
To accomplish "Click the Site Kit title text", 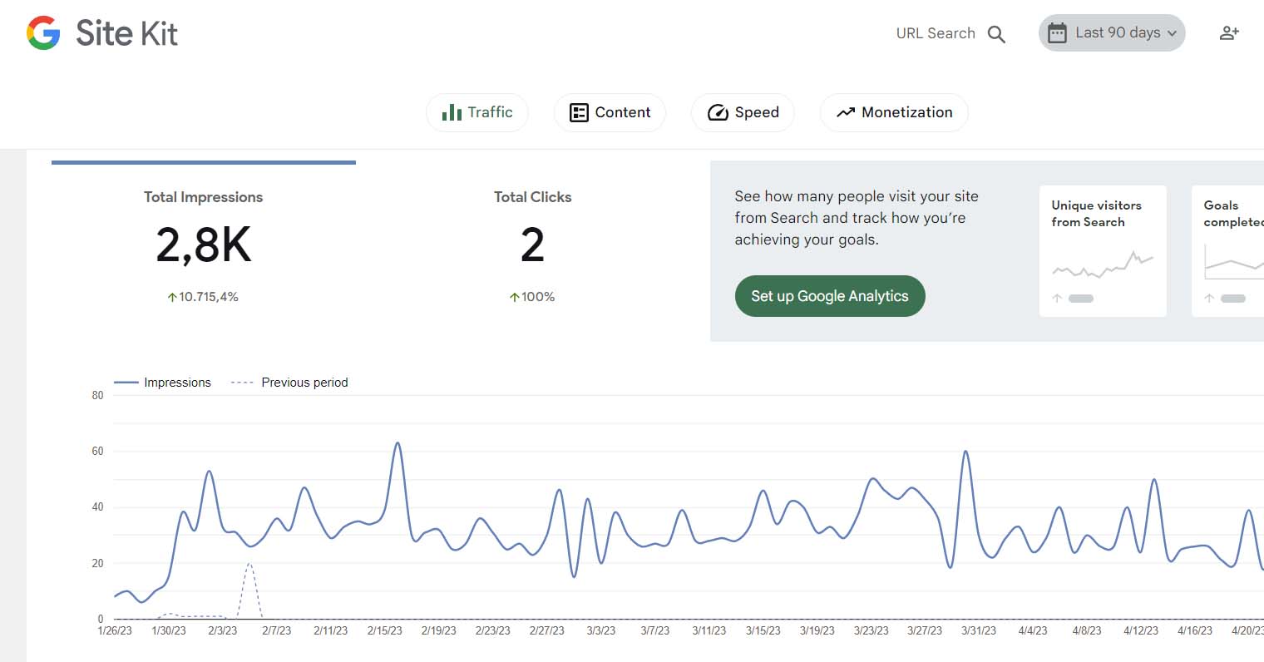I will point(126,33).
